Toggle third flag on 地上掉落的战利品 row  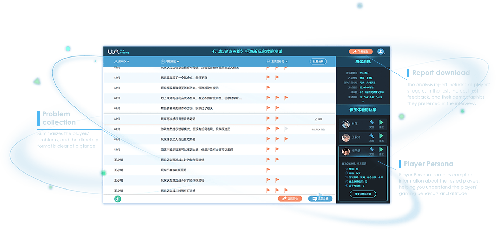pos(286,98)
